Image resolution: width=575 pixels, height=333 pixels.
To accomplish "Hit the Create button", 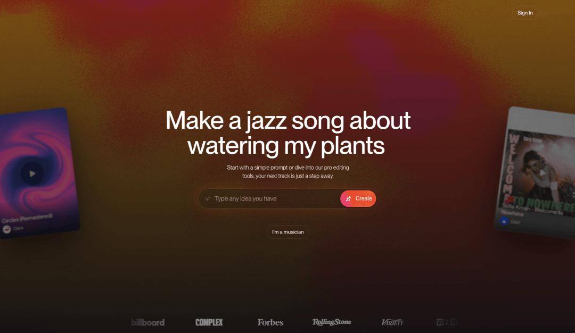I will 358,198.
